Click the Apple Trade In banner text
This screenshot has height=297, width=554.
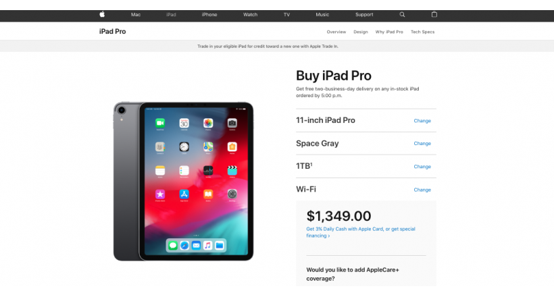(x=268, y=47)
